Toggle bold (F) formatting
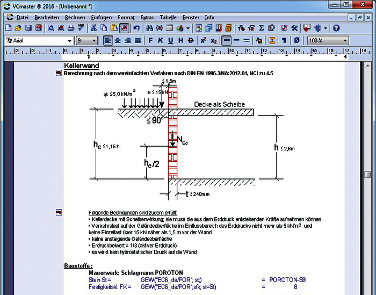376x295 pixels. tap(150, 40)
